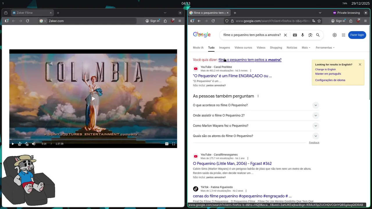Open sidebar in the Google window
372x209 pixels.
click(192, 21)
